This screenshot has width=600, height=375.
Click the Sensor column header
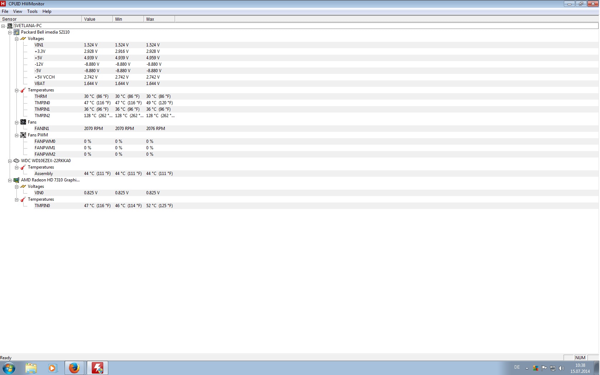click(41, 19)
